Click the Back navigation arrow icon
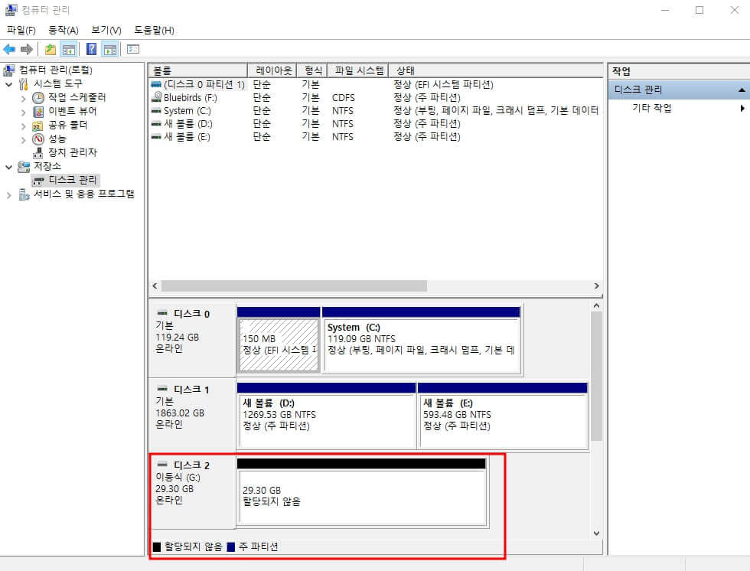The image size is (750, 571). pyautogui.click(x=9, y=48)
